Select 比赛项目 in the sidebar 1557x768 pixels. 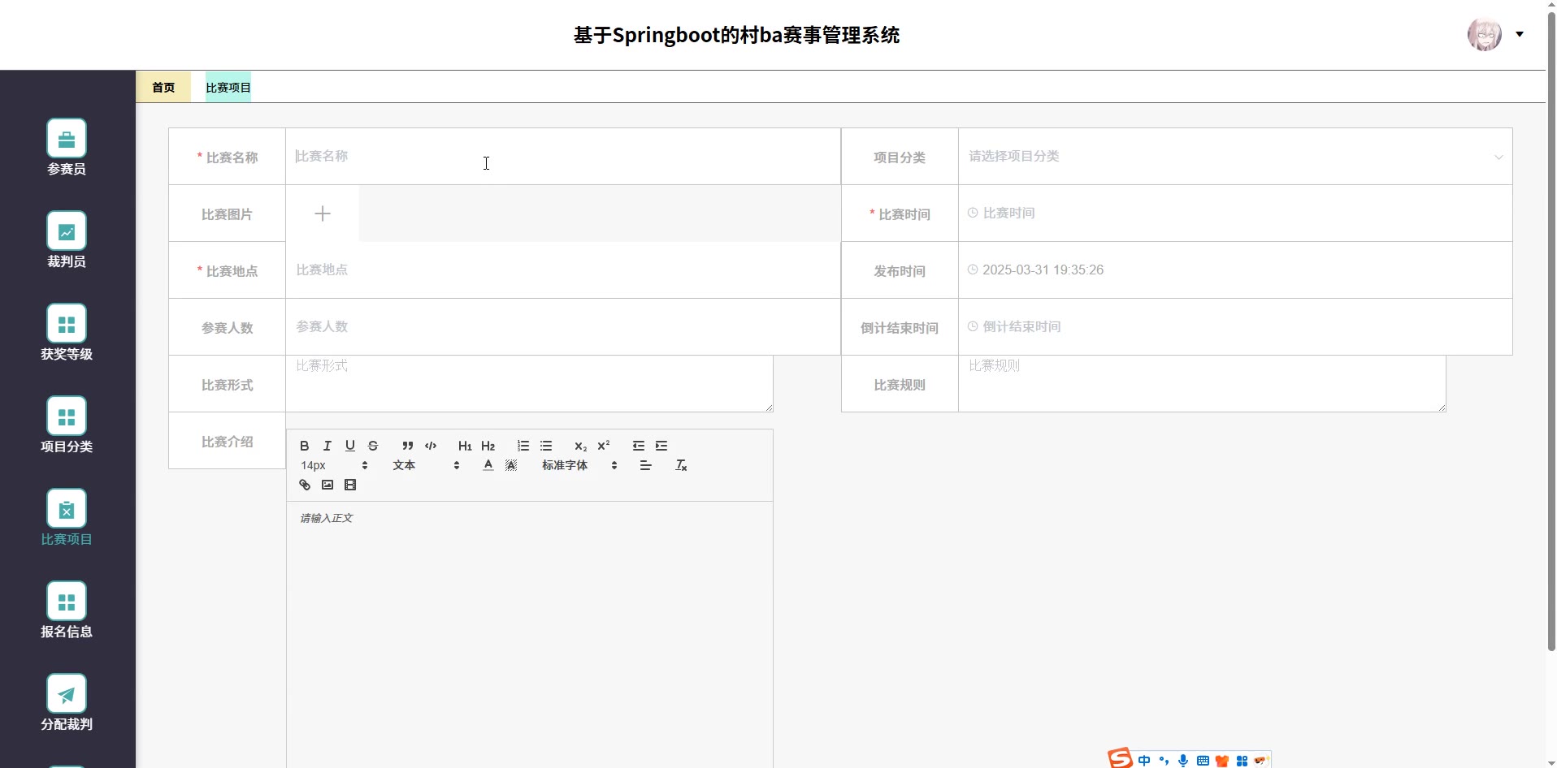(x=67, y=518)
